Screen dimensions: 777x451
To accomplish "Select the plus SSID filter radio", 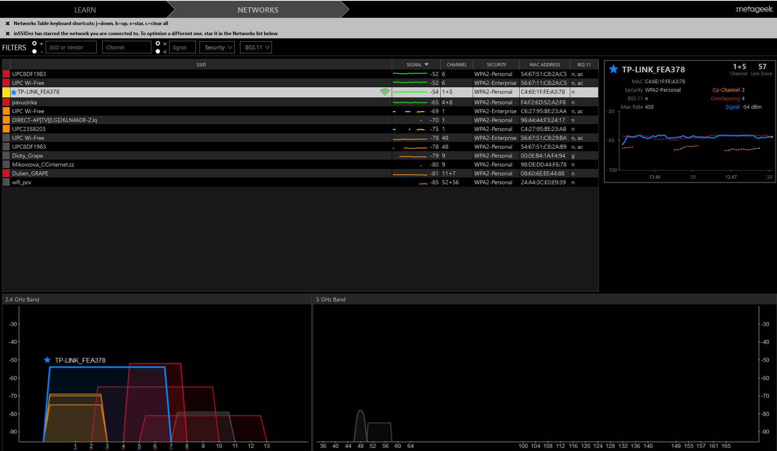I will coord(34,43).
